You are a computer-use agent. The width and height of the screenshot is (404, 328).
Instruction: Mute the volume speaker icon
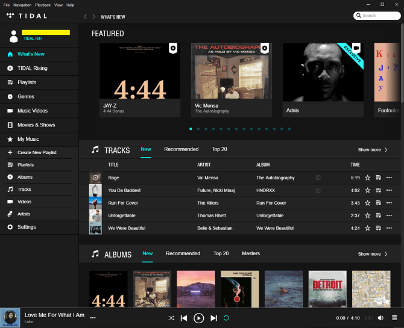pos(380,318)
